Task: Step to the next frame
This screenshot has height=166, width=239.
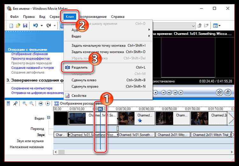Action: point(175,92)
